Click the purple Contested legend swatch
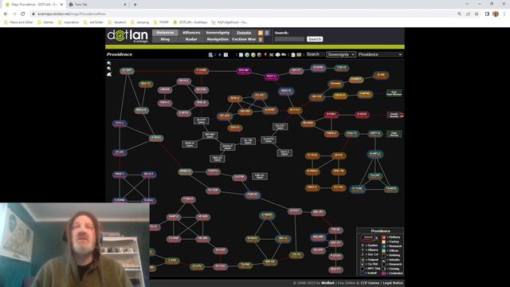The height and width of the screenshot is (287, 510). pyautogui.click(x=383, y=273)
